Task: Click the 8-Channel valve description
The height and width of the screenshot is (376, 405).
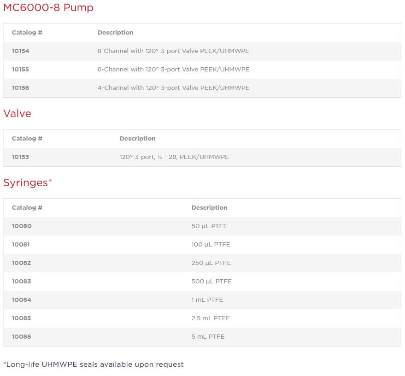Action: 173,51
